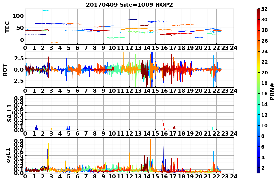Click colorbar tick value 18

coord(264,83)
